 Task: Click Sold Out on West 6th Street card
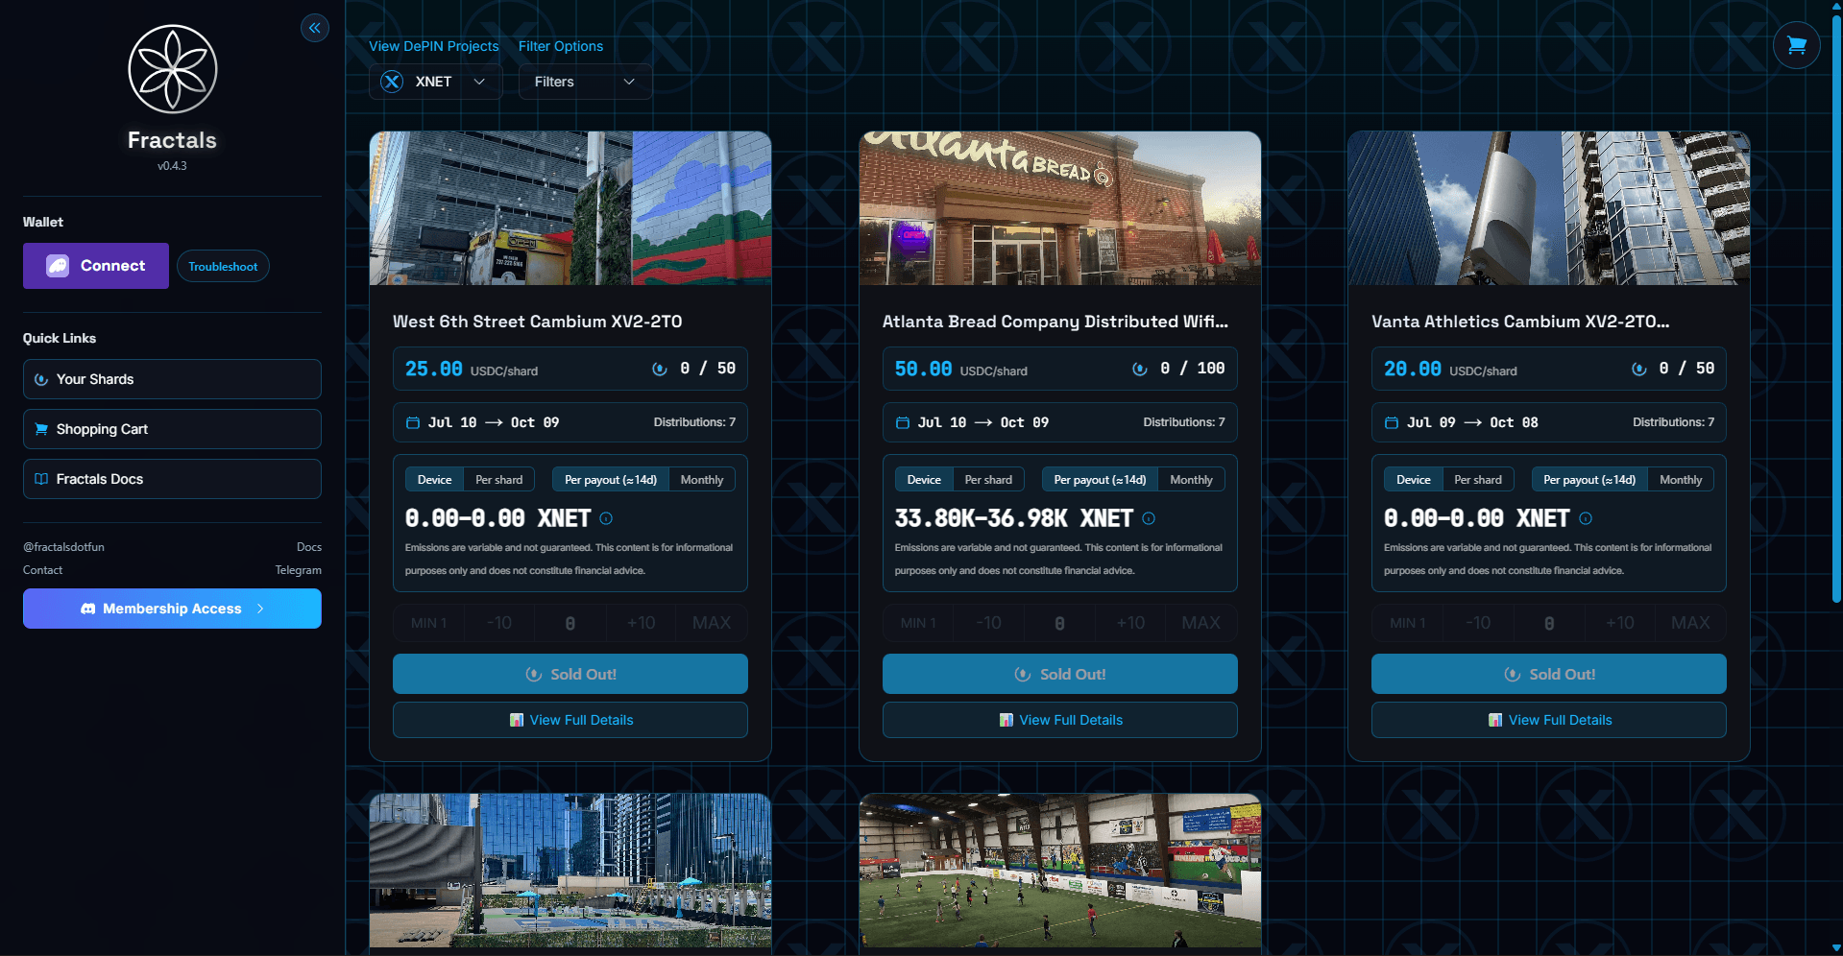(x=570, y=674)
